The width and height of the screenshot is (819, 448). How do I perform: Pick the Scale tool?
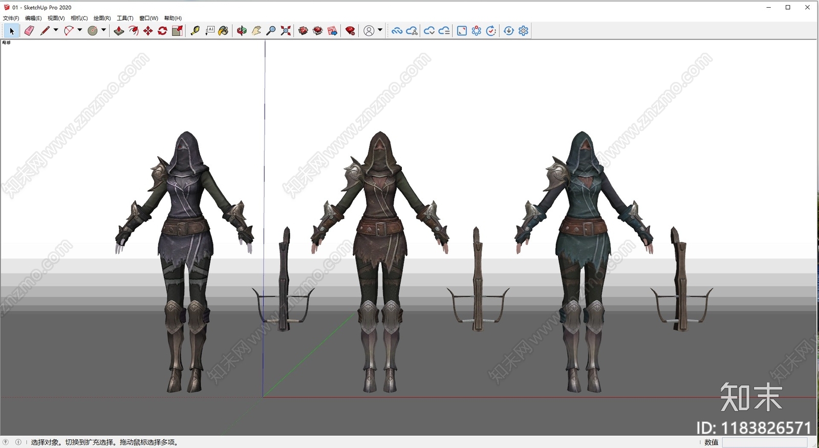pos(177,31)
